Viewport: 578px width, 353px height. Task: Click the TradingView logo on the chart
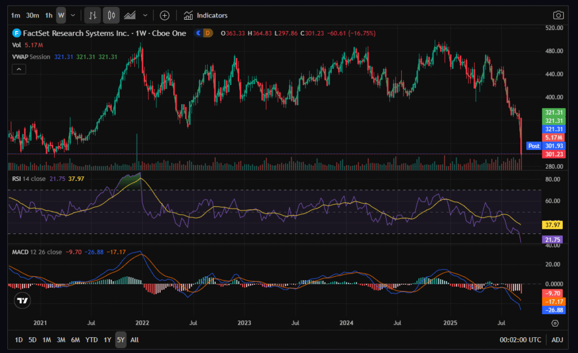coord(22,301)
